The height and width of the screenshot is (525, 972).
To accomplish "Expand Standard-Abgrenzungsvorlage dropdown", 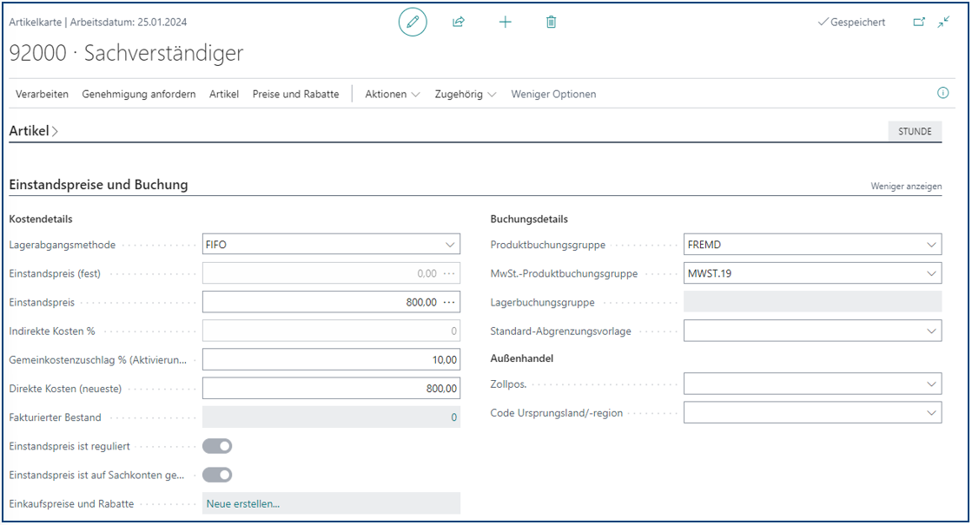I will [x=931, y=331].
